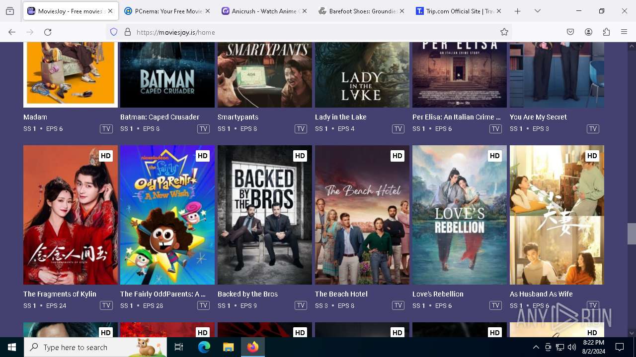Open the taskbar clock and date
This screenshot has width=636, height=357.
pyautogui.click(x=593, y=347)
